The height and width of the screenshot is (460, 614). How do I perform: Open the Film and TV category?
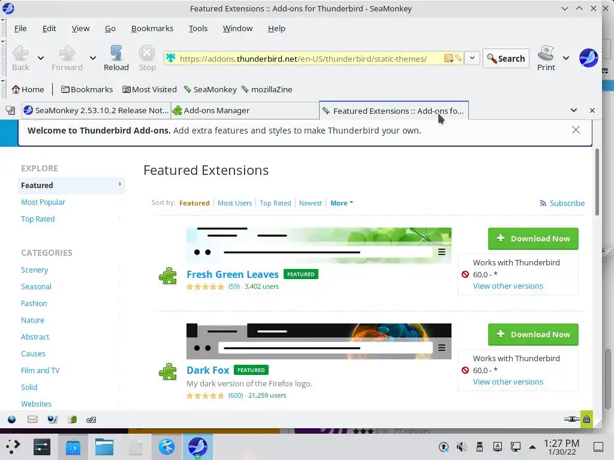click(x=40, y=370)
